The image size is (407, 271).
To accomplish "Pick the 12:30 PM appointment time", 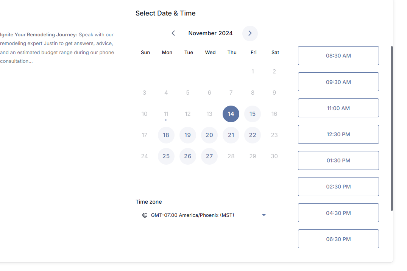I will coord(338,134).
